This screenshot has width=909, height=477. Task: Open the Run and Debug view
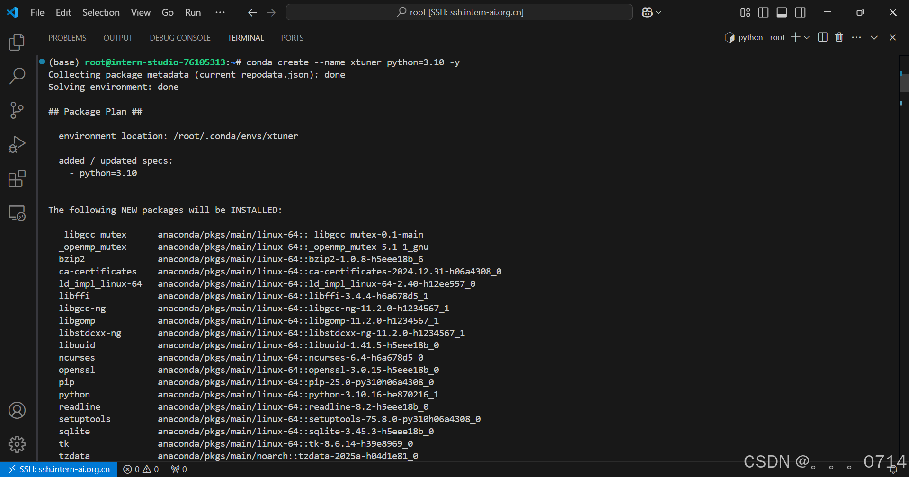click(x=17, y=144)
